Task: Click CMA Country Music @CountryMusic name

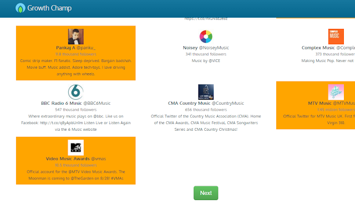Action: tap(206, 103)
